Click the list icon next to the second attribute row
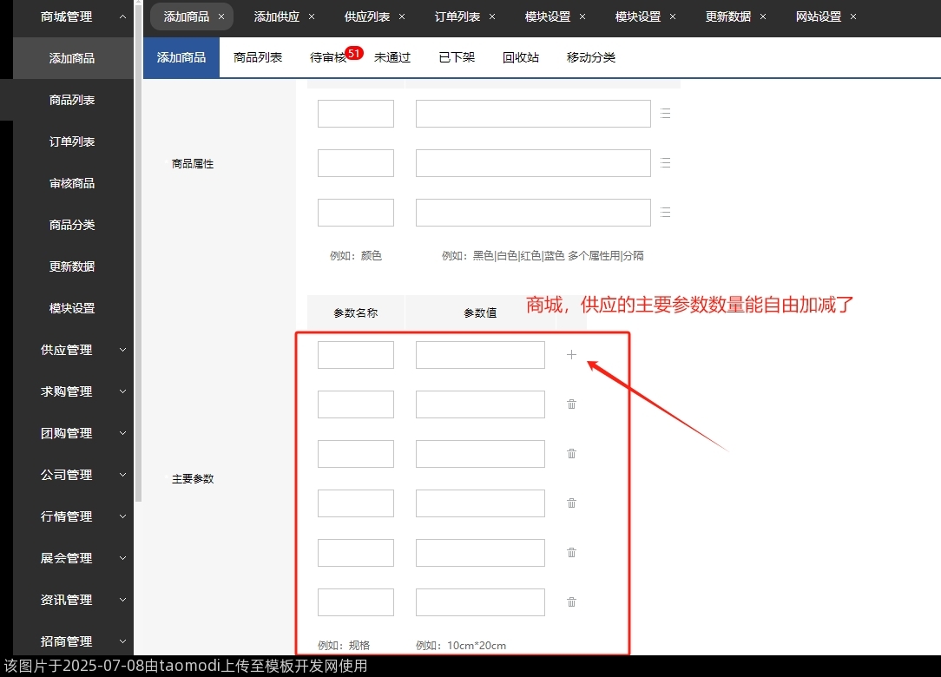 (665, 162)
